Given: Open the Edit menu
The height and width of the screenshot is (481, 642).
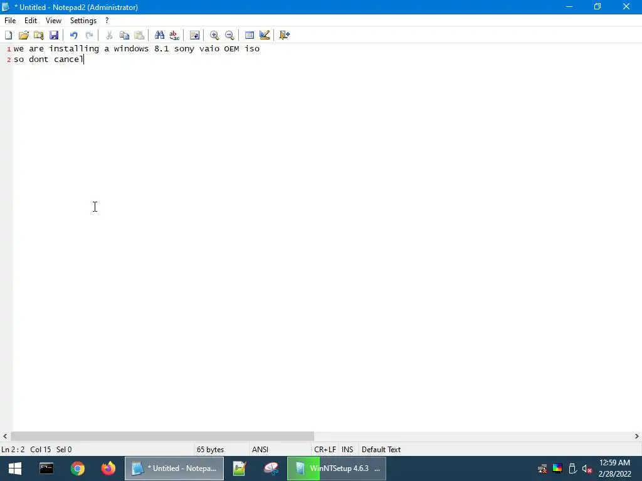Looking at the screenshot, I should point(31,21).
